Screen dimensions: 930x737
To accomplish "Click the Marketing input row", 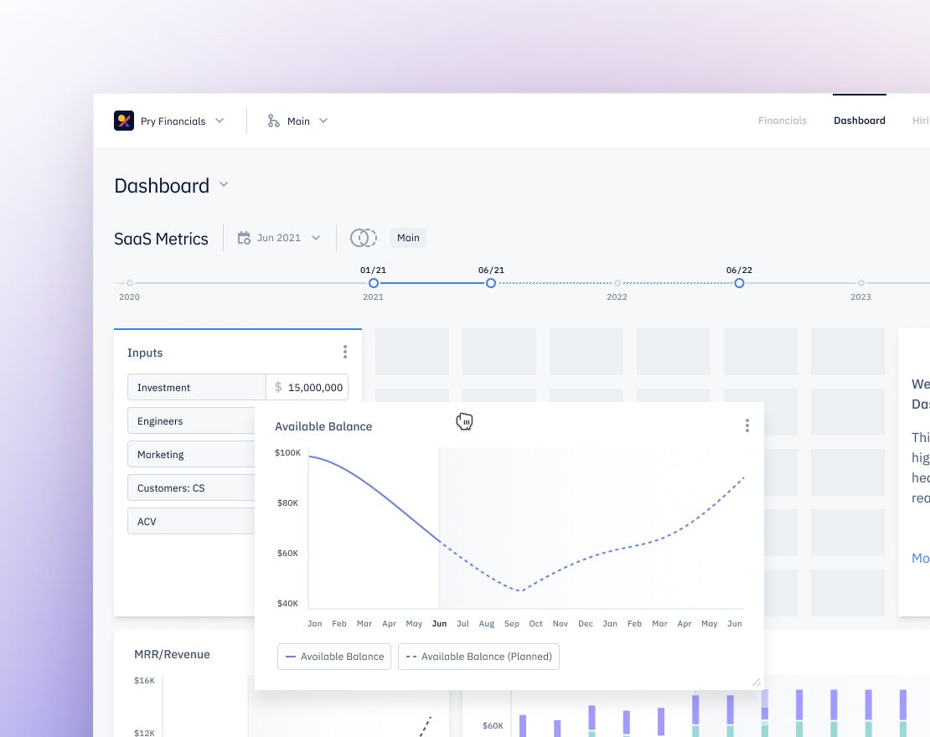I will tap(191, 454).
